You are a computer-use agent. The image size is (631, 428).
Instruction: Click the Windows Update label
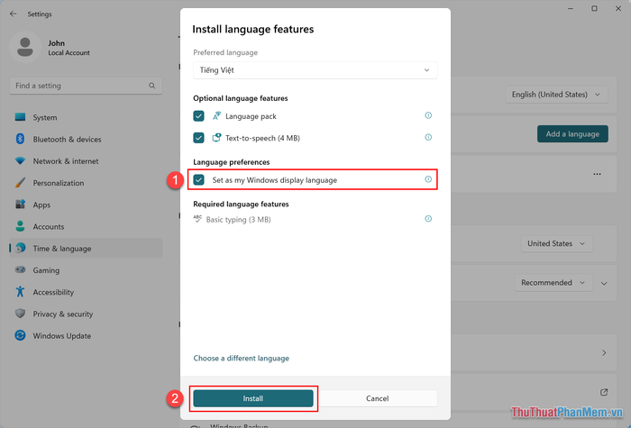tap(62, 335)
